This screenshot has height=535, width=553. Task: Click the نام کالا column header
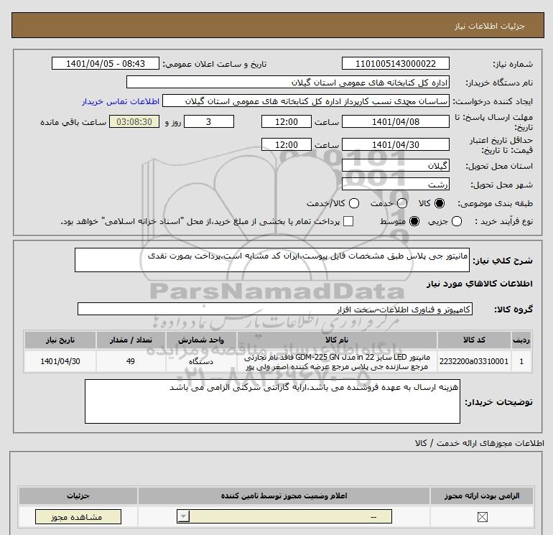[x=337, y=340]
